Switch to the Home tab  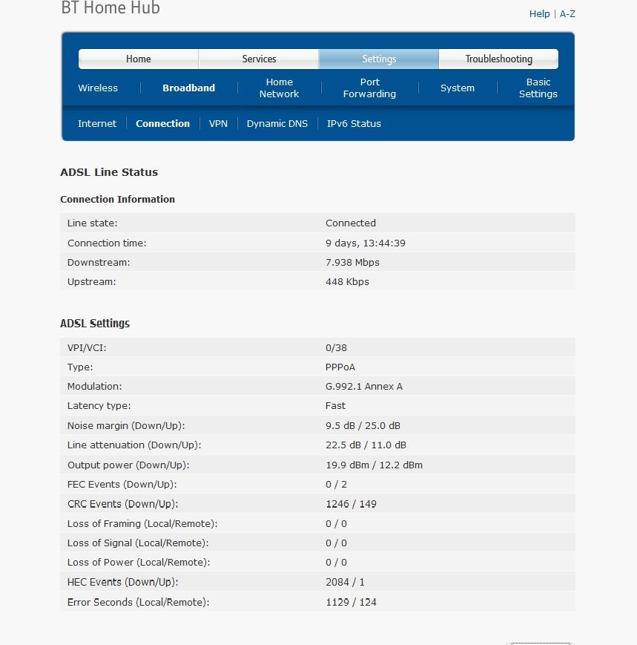(x=139, y=59)
